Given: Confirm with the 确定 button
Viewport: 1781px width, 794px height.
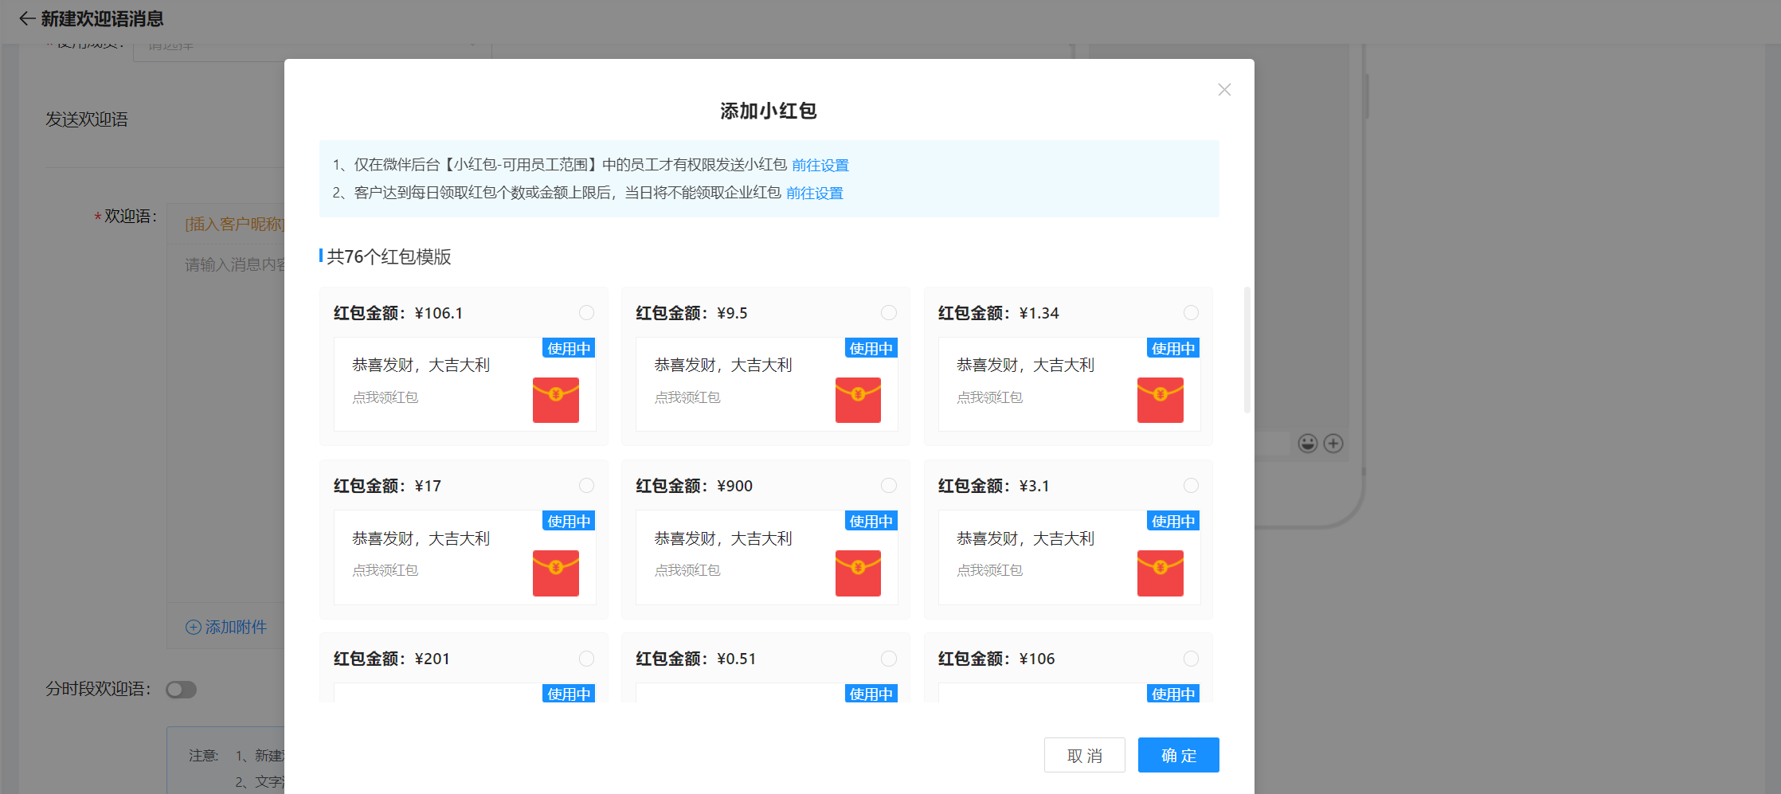Looking at the screenshot, I should click(x=1179, y=755).
